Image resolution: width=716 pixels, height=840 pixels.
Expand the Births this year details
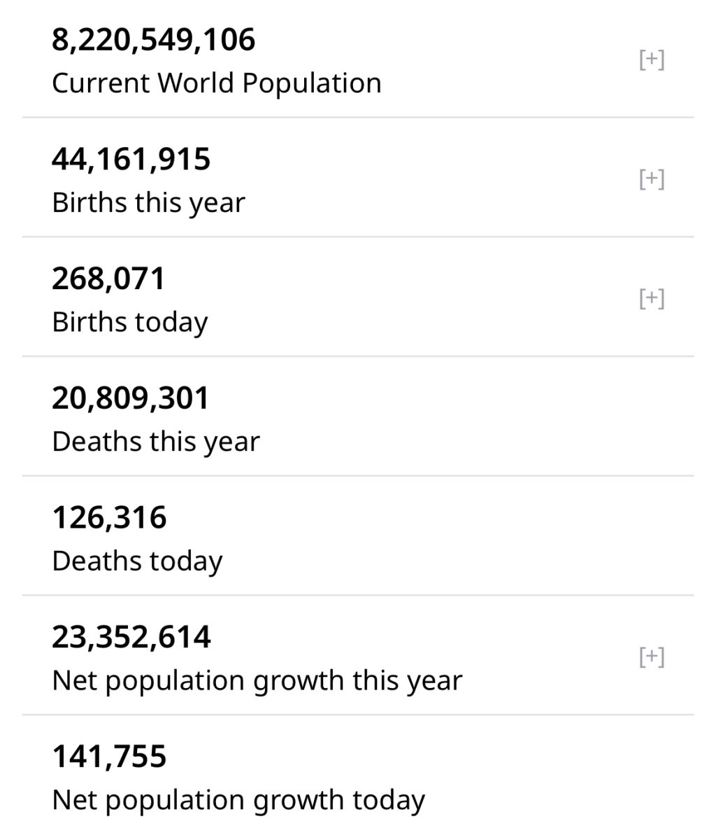(x=652, y=179)
